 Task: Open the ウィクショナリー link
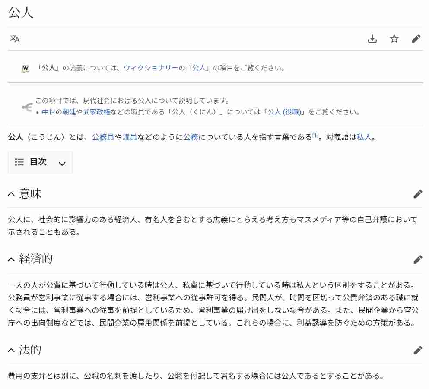[x=151, y=68]
